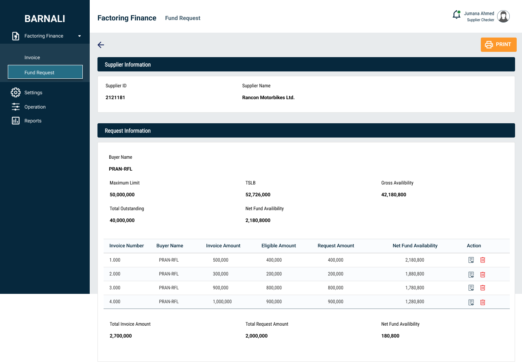The width and height of the screenshot is (522, 362).
Task: Click the Net Fund Availability column header
Action: 415,246
